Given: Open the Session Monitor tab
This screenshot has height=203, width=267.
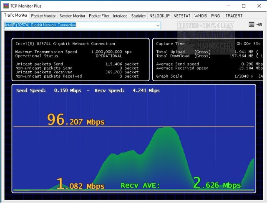Looking at the screenshot, I should point(72,16).
